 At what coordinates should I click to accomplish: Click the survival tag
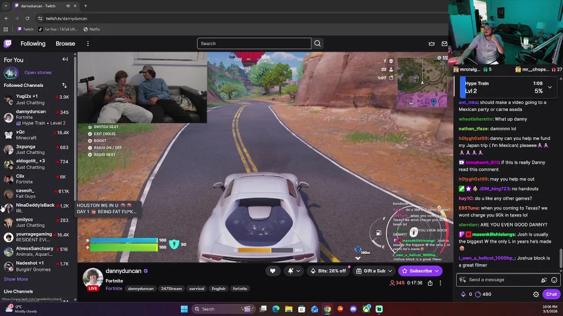(x=197, y=289)
